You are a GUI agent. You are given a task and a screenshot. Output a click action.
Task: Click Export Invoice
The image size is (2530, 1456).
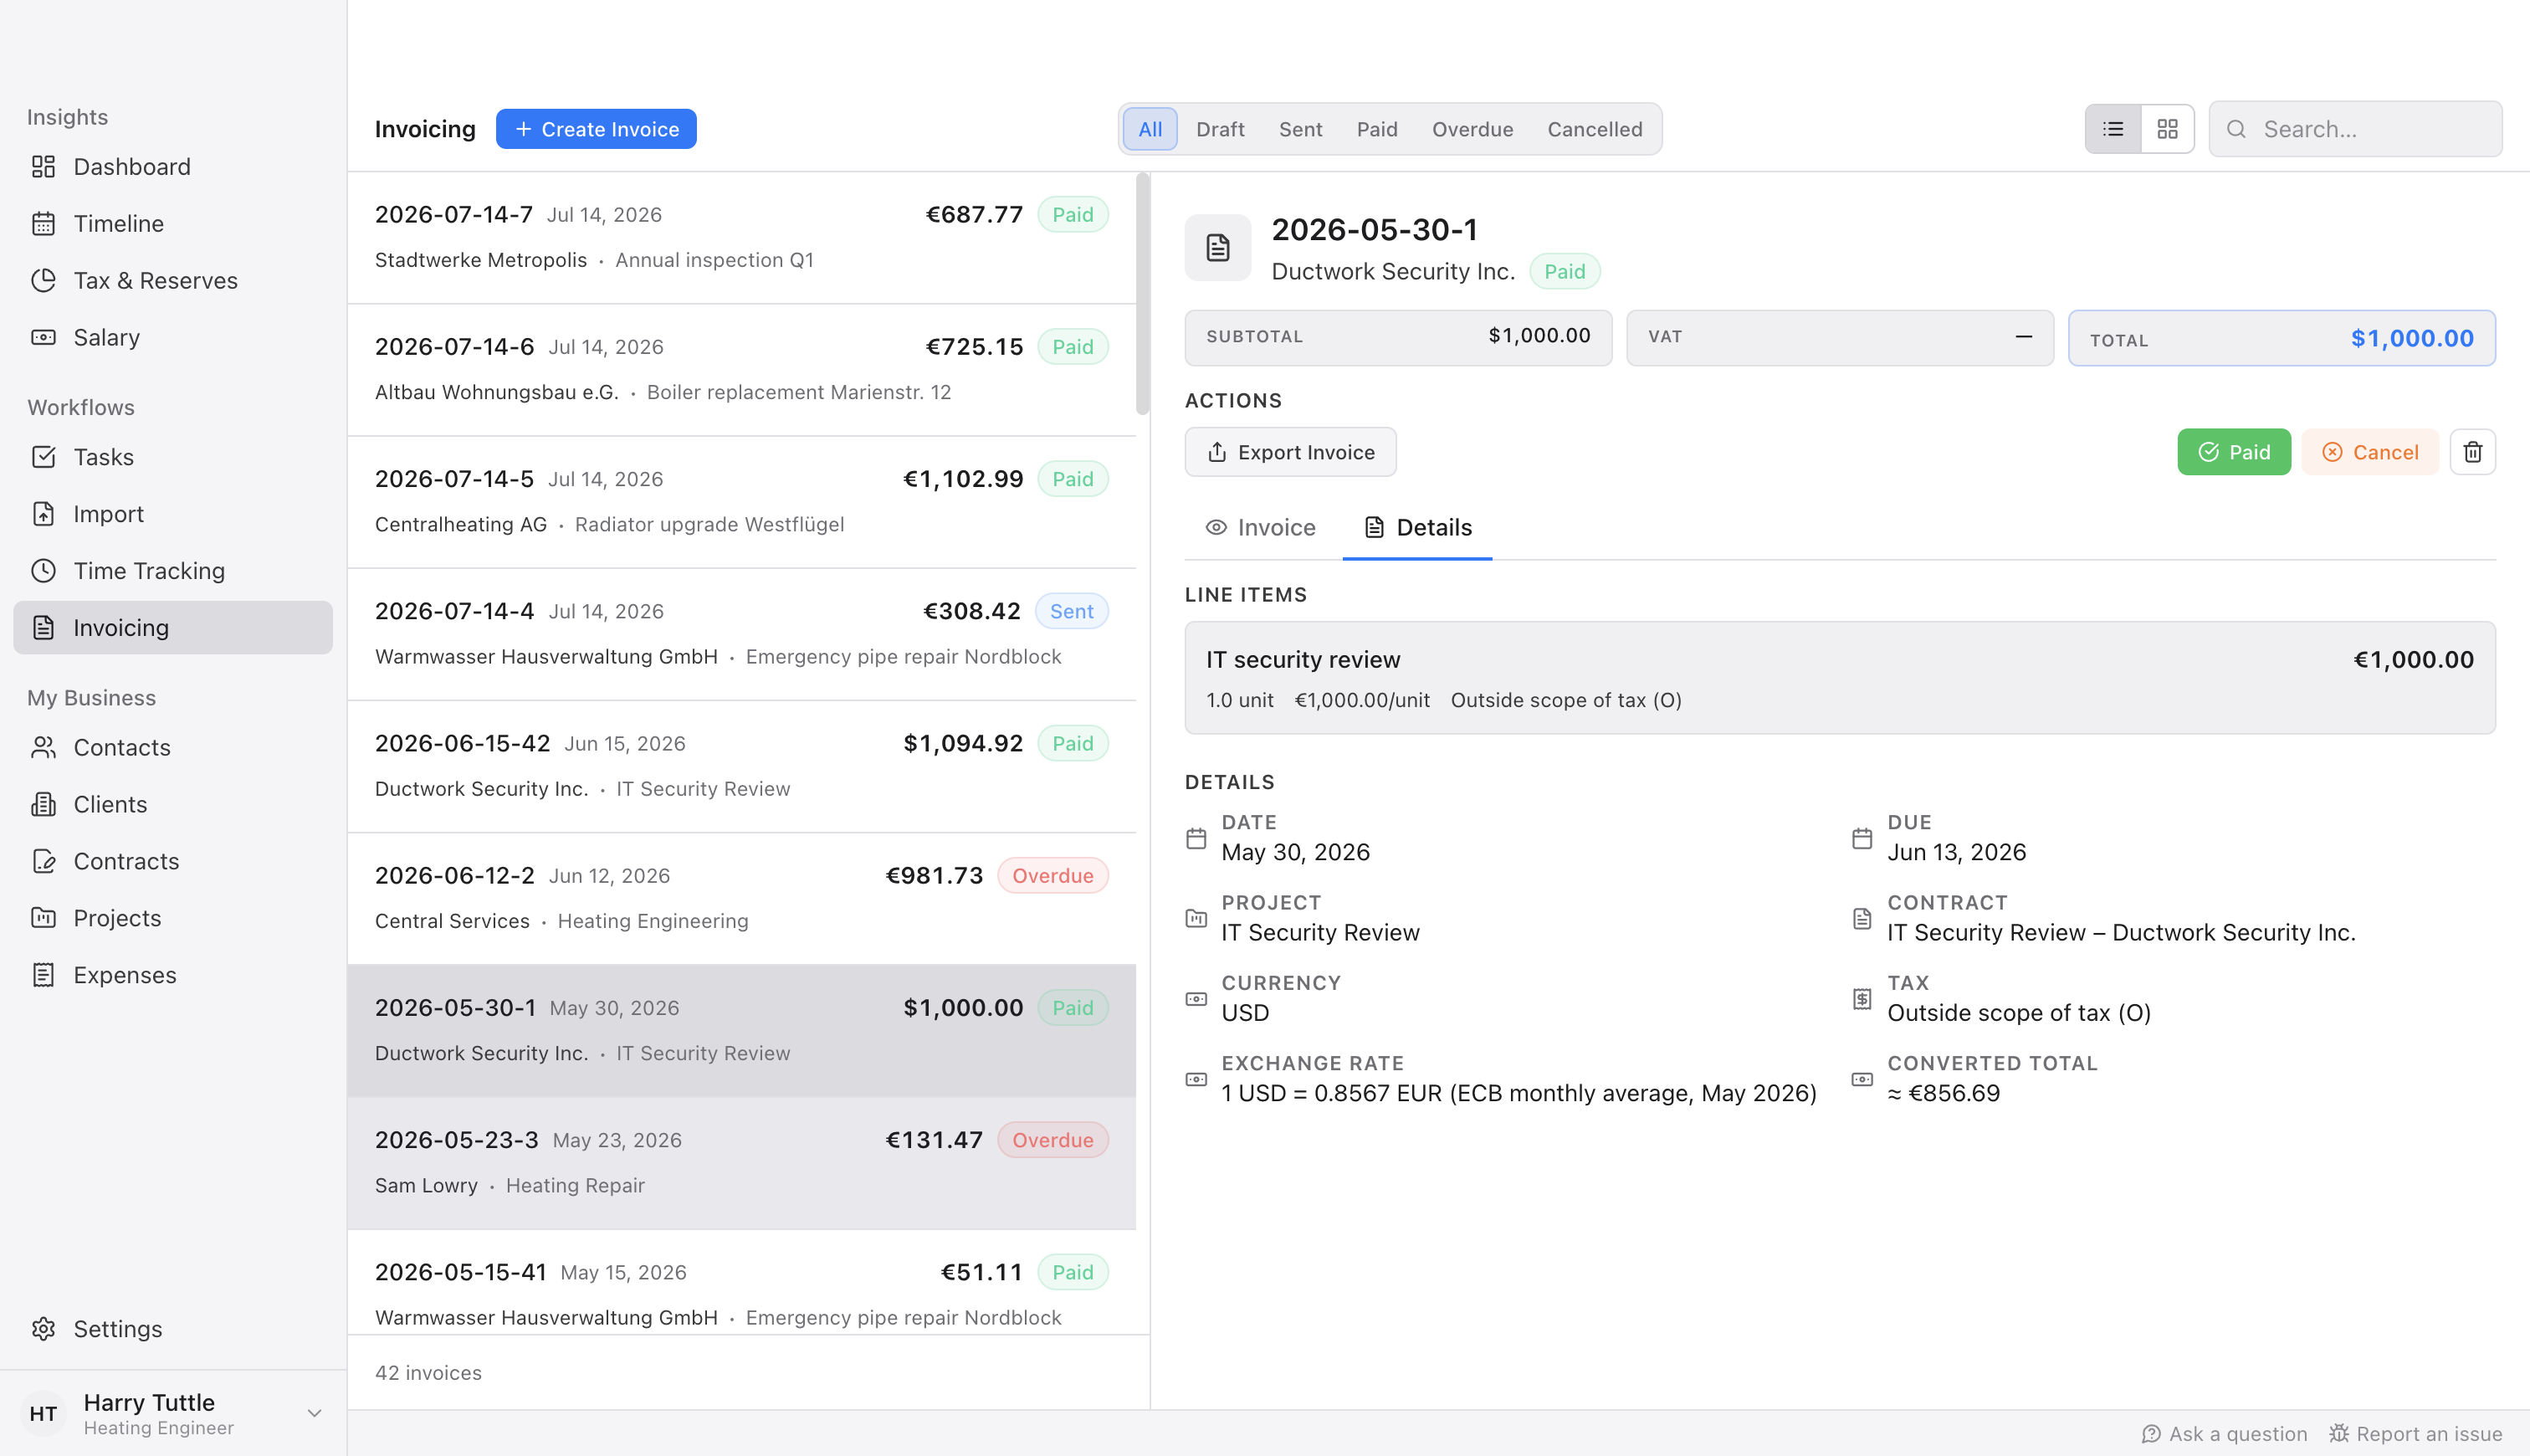pyautogui.click(x=1290, y=452)
